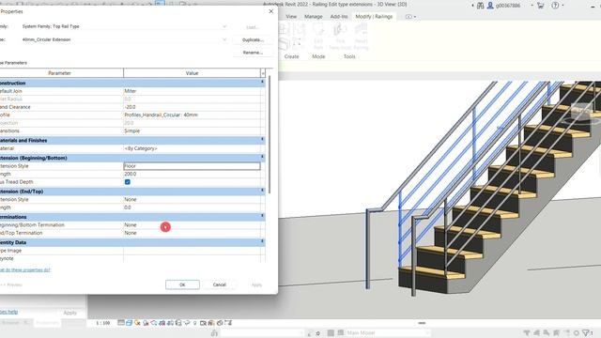Open the Add-Ins ribbon tab
This screenshot has height=338, width=601.
339,17
